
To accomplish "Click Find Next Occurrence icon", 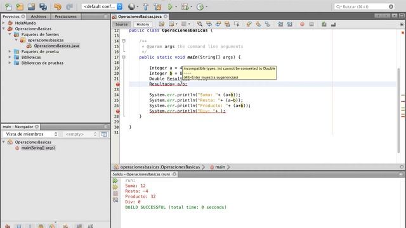I will (218, 24).
